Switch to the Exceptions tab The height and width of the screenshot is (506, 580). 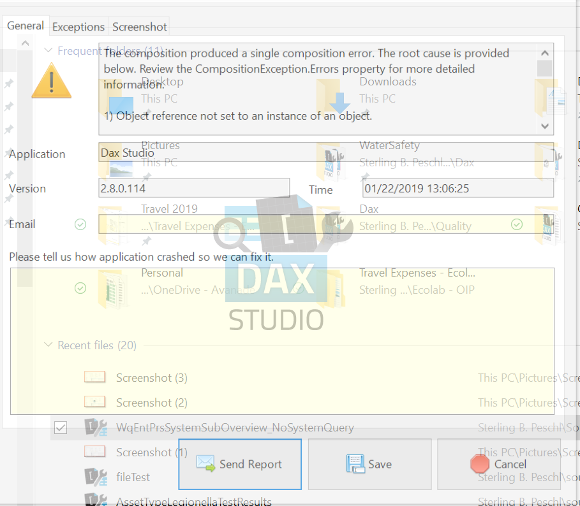pyautogui.click(x=78, y=26)
